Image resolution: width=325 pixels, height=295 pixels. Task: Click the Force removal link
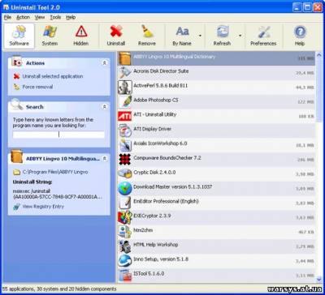click(x=37, y=87)
